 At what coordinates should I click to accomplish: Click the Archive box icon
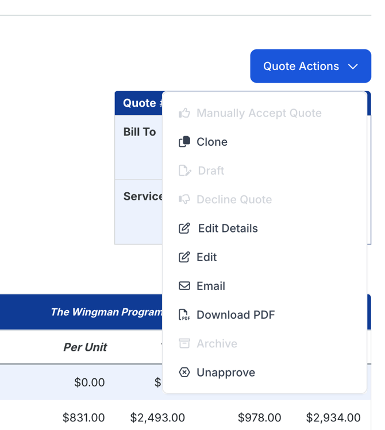[x=184, y=343]
